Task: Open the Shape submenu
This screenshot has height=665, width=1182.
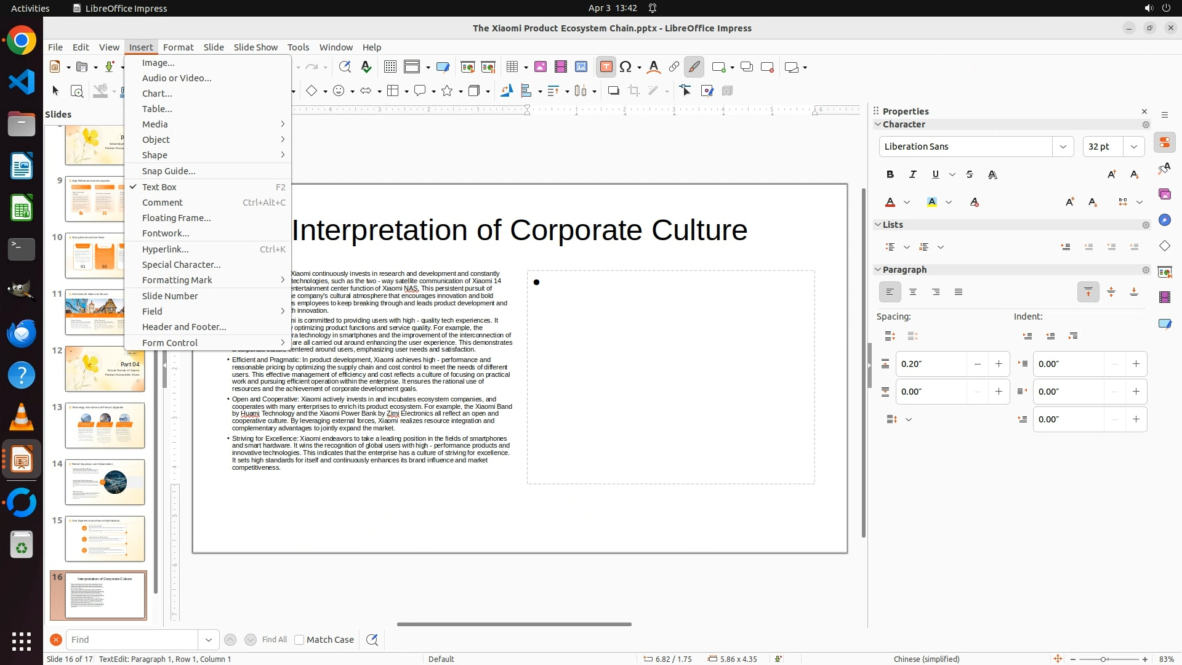Action: [155, 155]
